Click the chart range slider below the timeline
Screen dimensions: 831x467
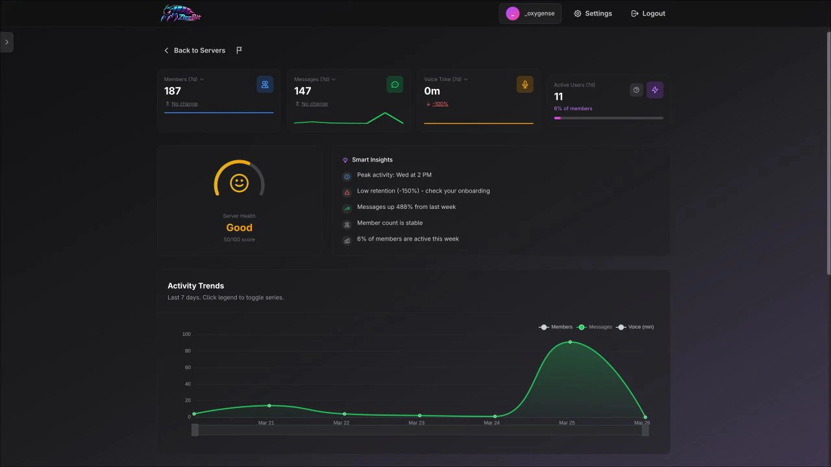pos(419,430)
